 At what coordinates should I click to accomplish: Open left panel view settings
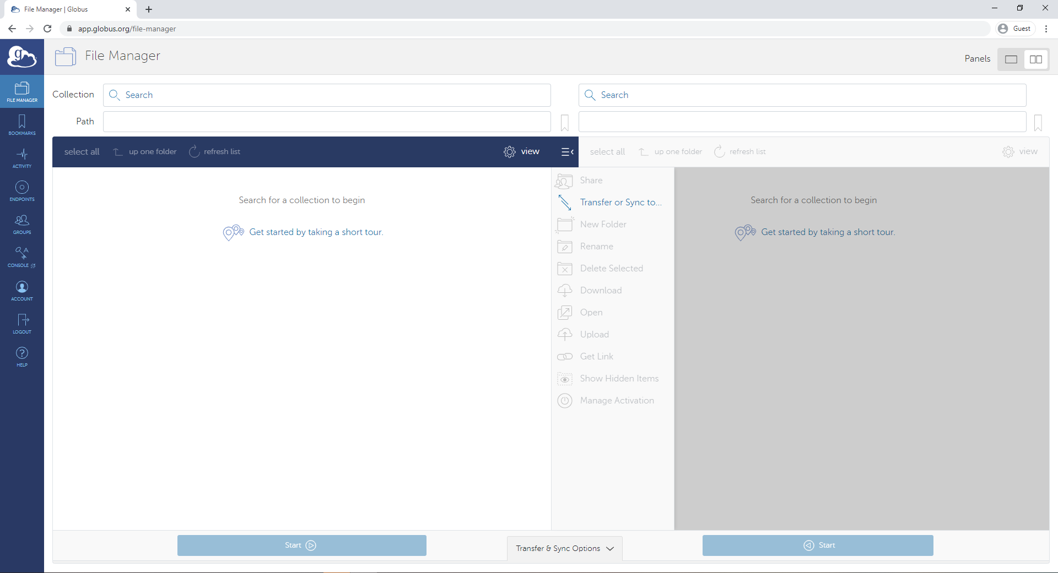[x=521, y=152]
